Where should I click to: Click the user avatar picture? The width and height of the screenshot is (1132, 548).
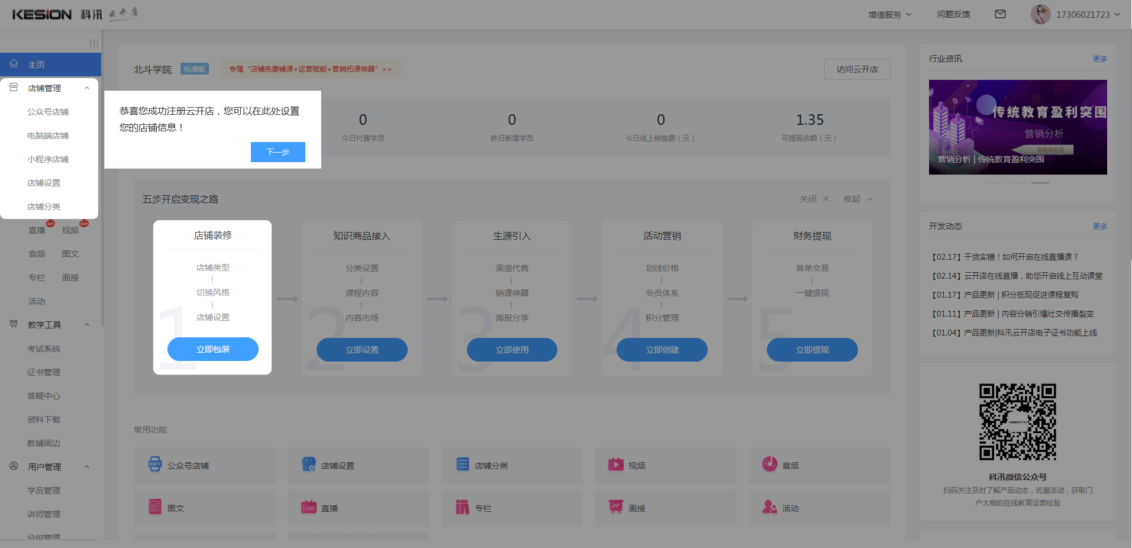click(x=1040, y=14)
